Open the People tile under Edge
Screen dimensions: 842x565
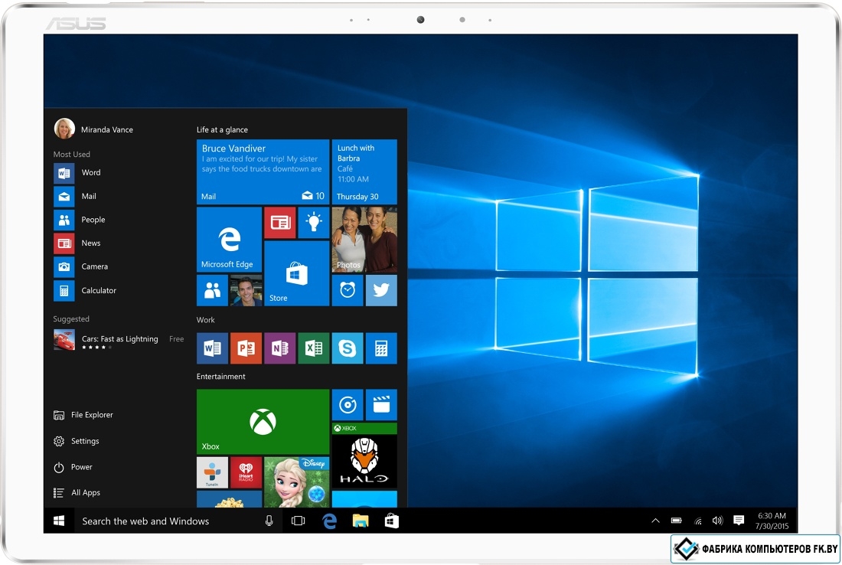point(213,291)
